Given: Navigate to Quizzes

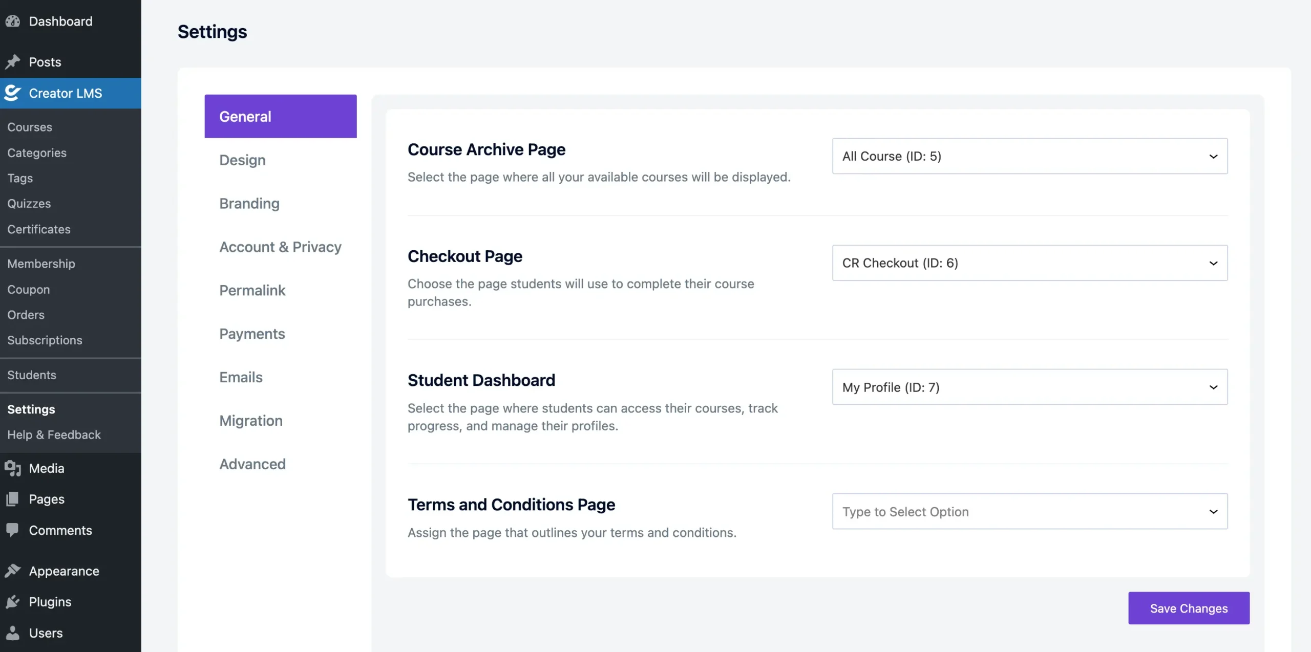Looking at the screenshot, I should tap(29, 203).
